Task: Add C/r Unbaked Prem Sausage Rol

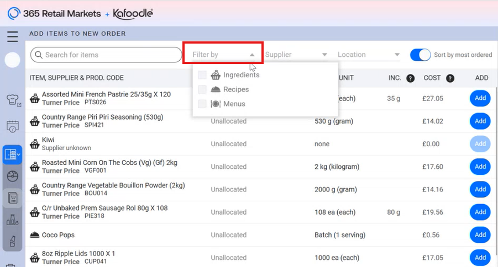Action: pyautogui.click(x=480, y=212)
